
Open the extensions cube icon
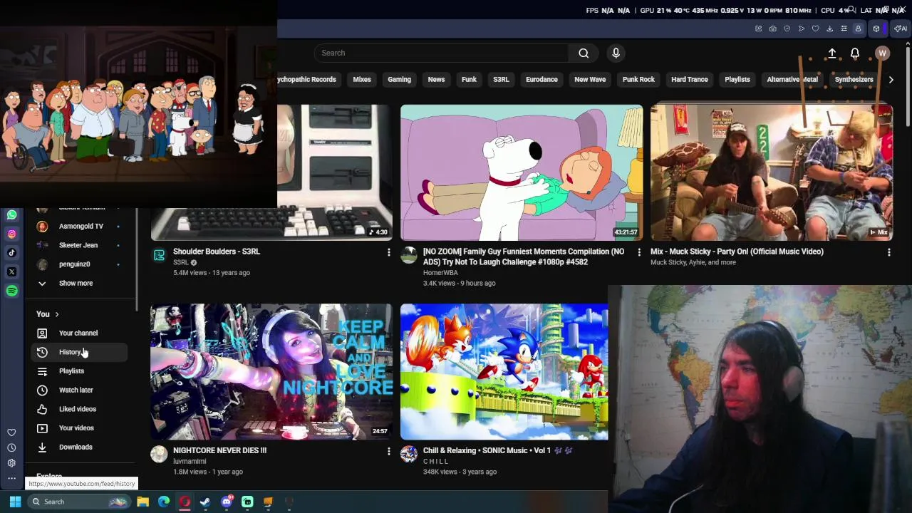coord(876,28)
